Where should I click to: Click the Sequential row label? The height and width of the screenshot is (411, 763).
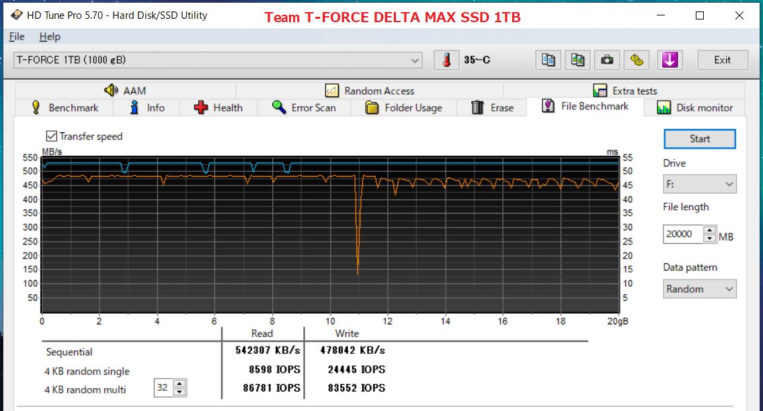69,352
